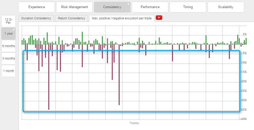254x130 pixels.
Task: Select Max. positive / negative excursion tab
Action: (x=122, y=18)
